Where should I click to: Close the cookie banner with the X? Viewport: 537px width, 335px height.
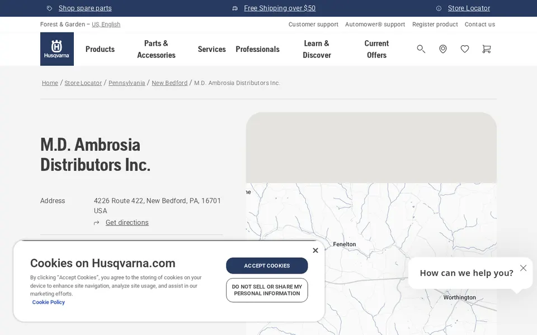(x=315, y=250)
